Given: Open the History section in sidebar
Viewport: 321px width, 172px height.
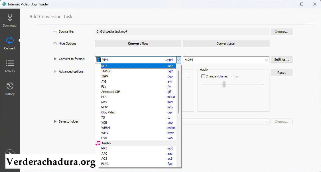Looking at the screenshot, I should pos(10,89).
